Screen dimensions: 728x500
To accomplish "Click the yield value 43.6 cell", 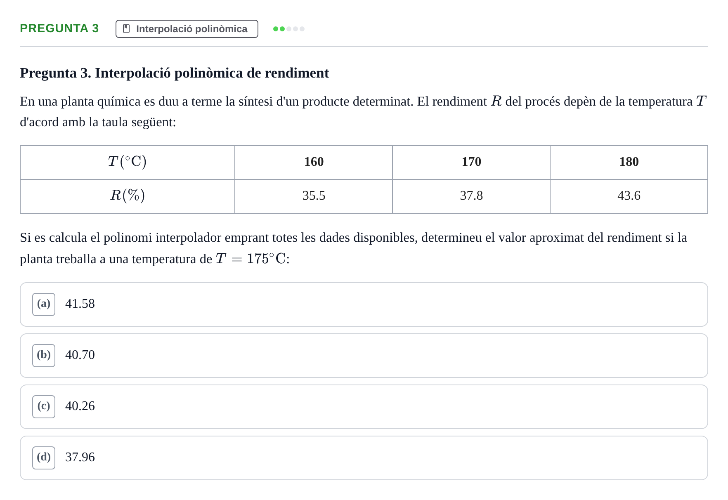I will 629,196.
